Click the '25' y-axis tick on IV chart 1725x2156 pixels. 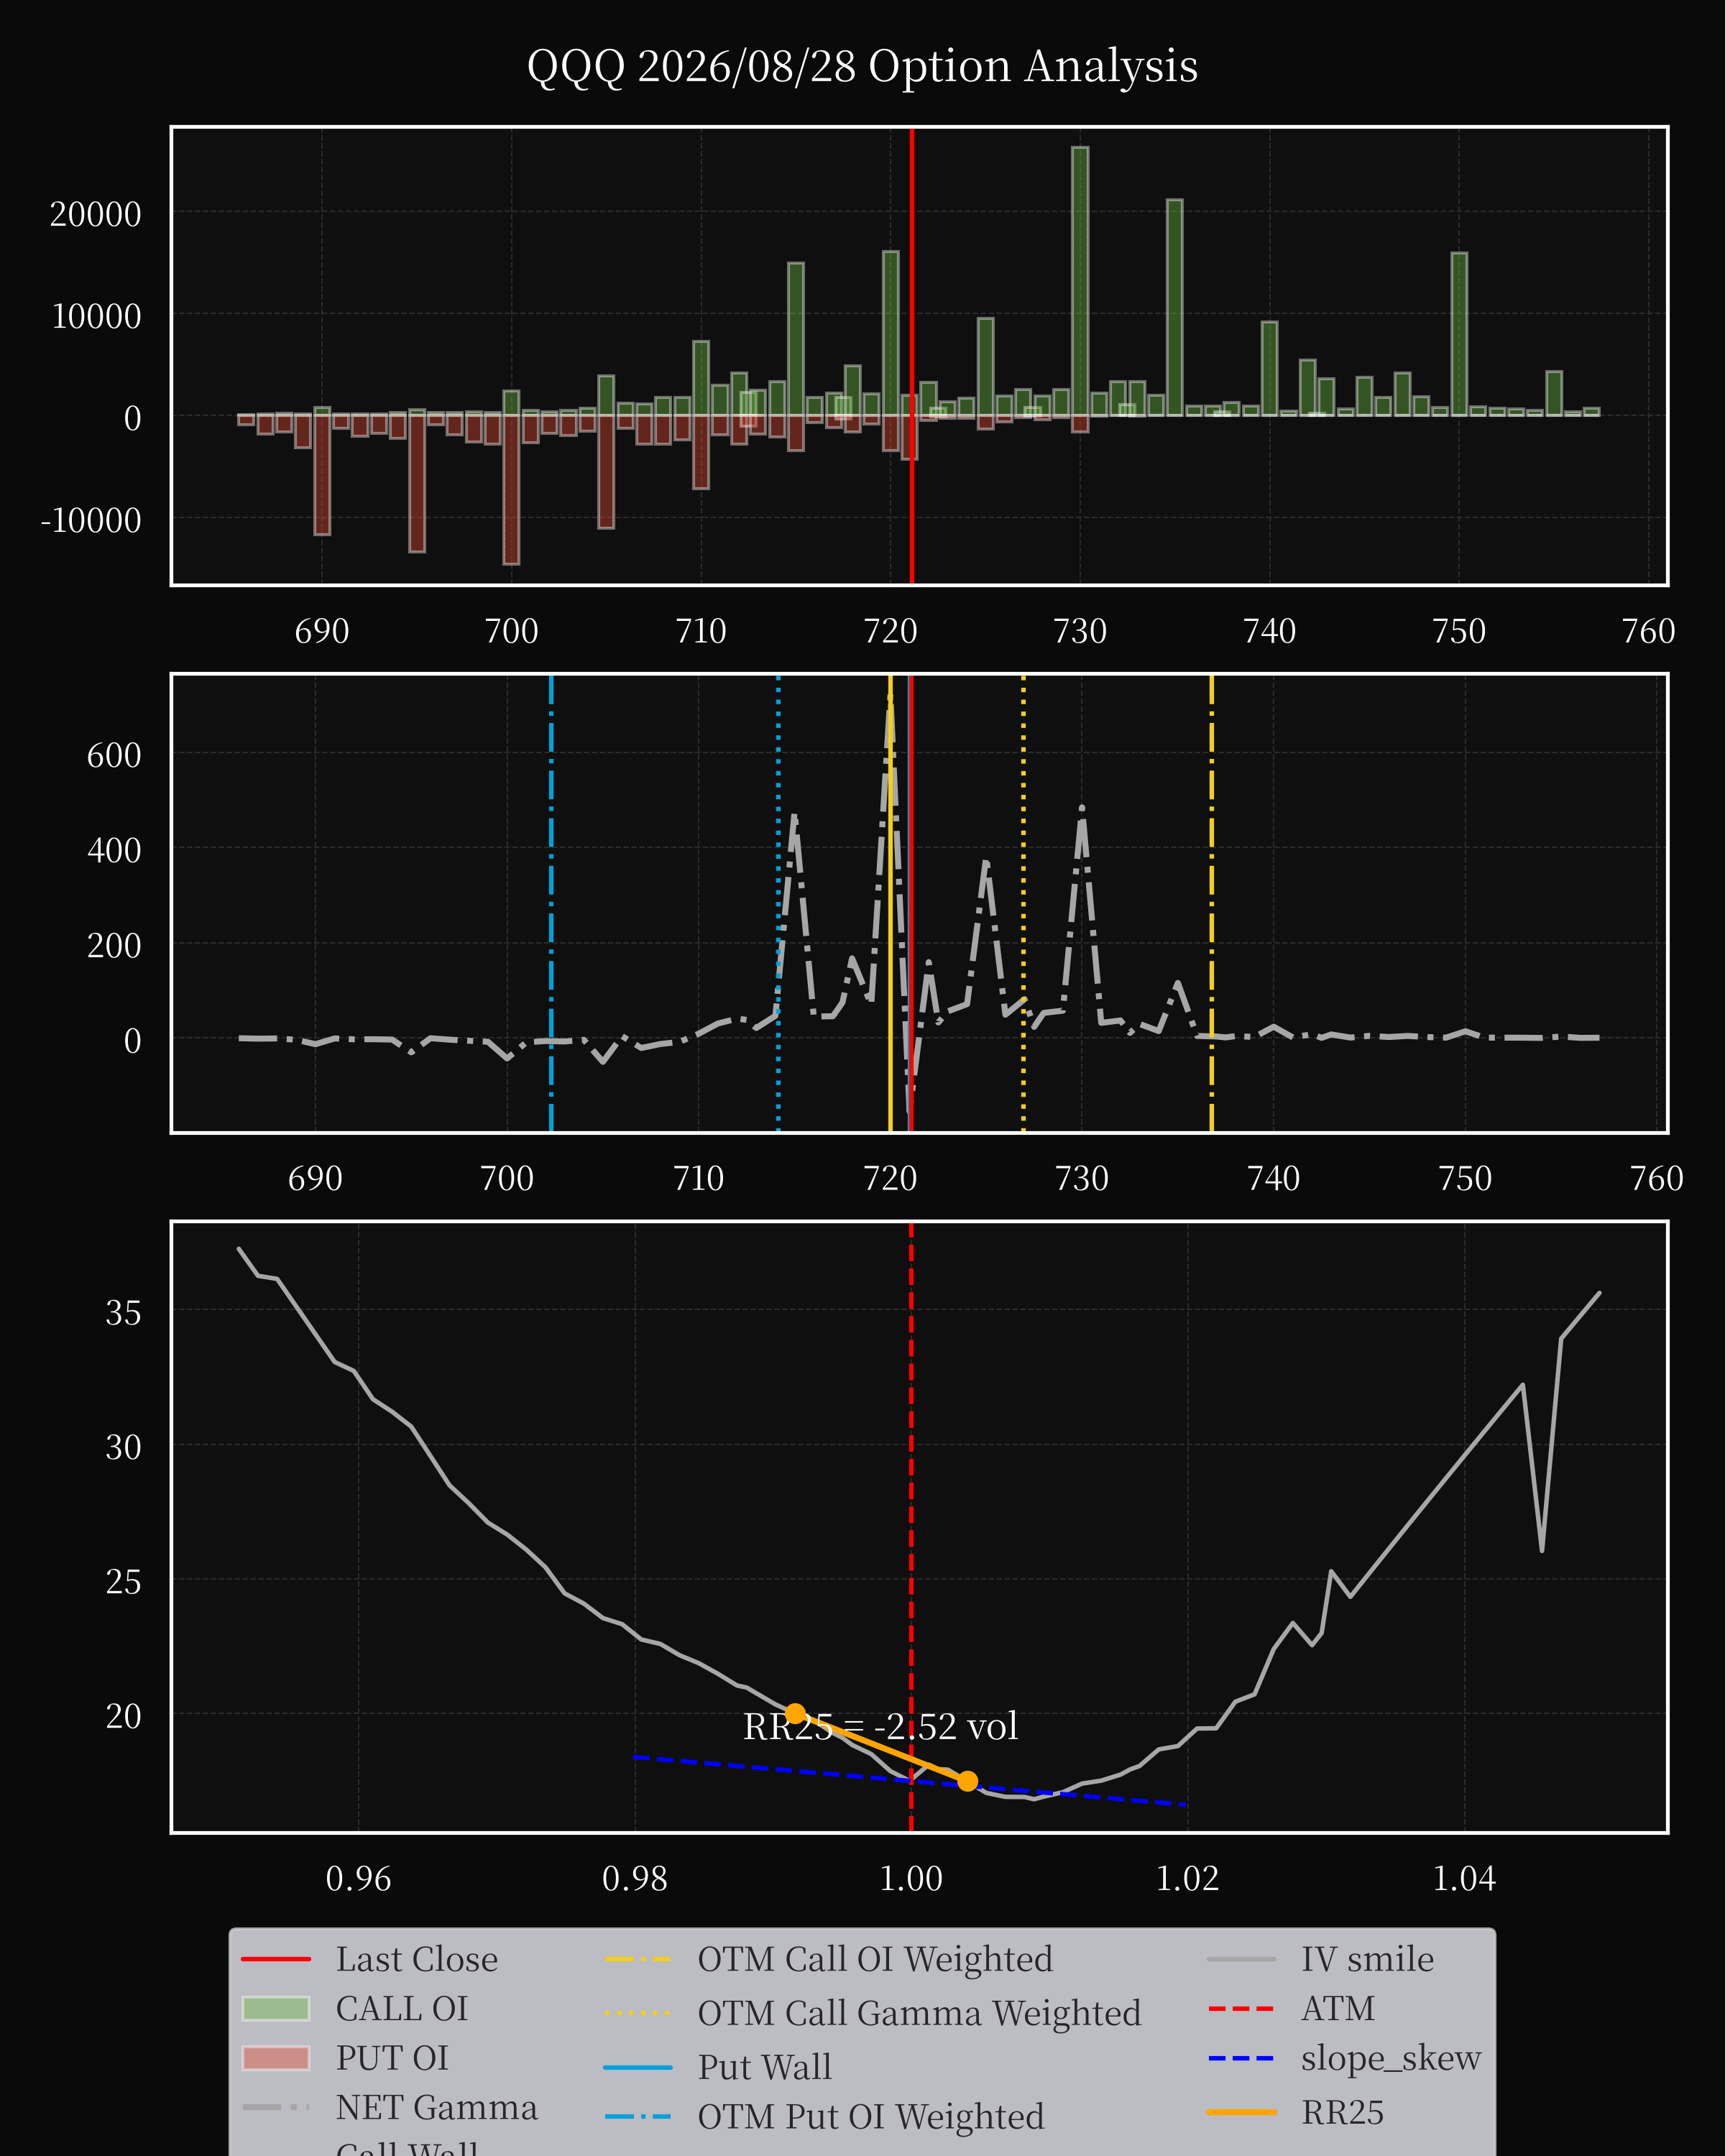click(123, 1582)
